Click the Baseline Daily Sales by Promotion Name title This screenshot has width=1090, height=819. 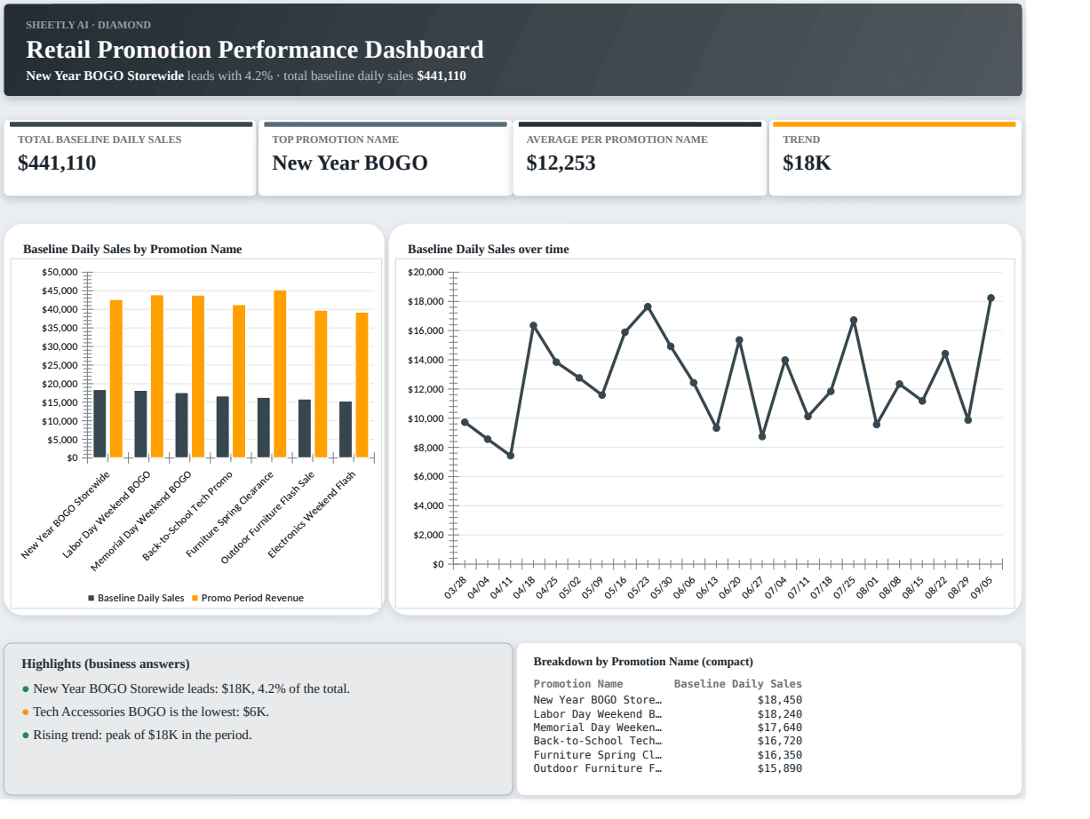tap(132, 250)
